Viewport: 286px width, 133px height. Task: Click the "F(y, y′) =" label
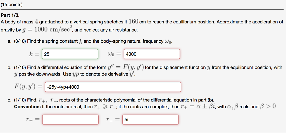point(28,87)
